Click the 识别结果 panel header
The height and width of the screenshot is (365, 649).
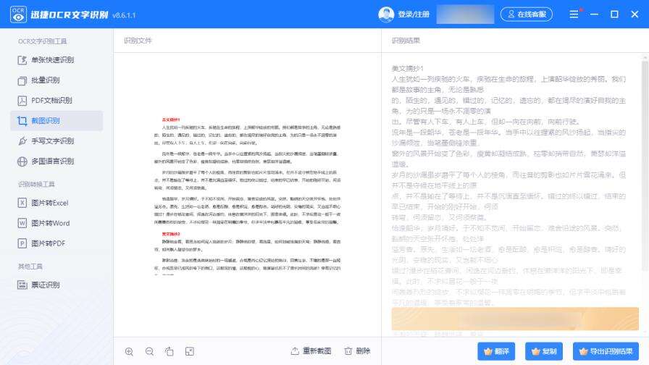(406, 41)
